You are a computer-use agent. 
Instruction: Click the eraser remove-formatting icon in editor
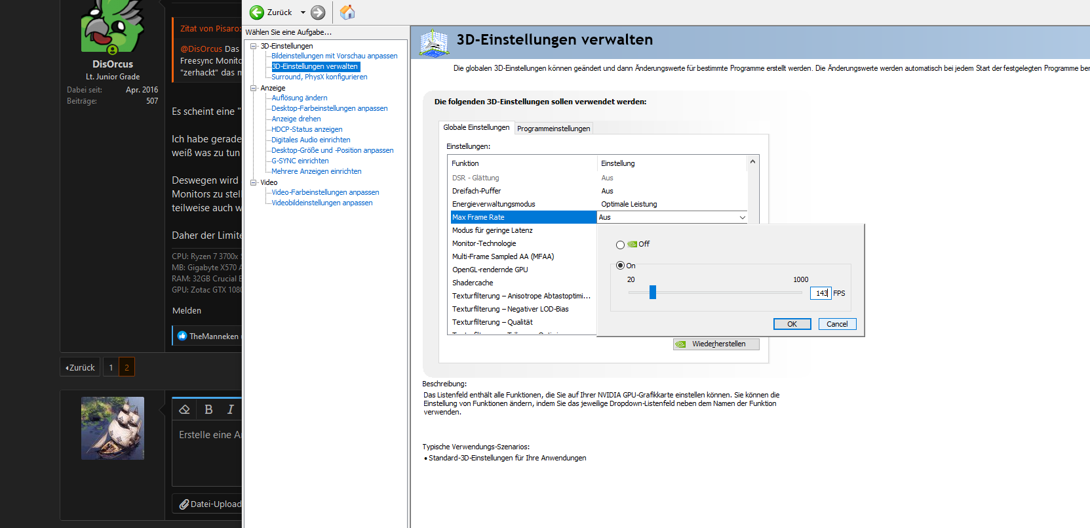pyautogui.click(x=184, y=409)
